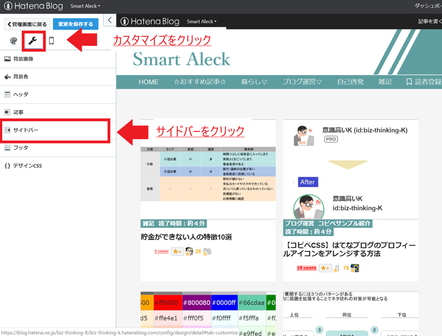Click top bar Hatena Blog logo
Screen dimensions: 442x336
33,6
